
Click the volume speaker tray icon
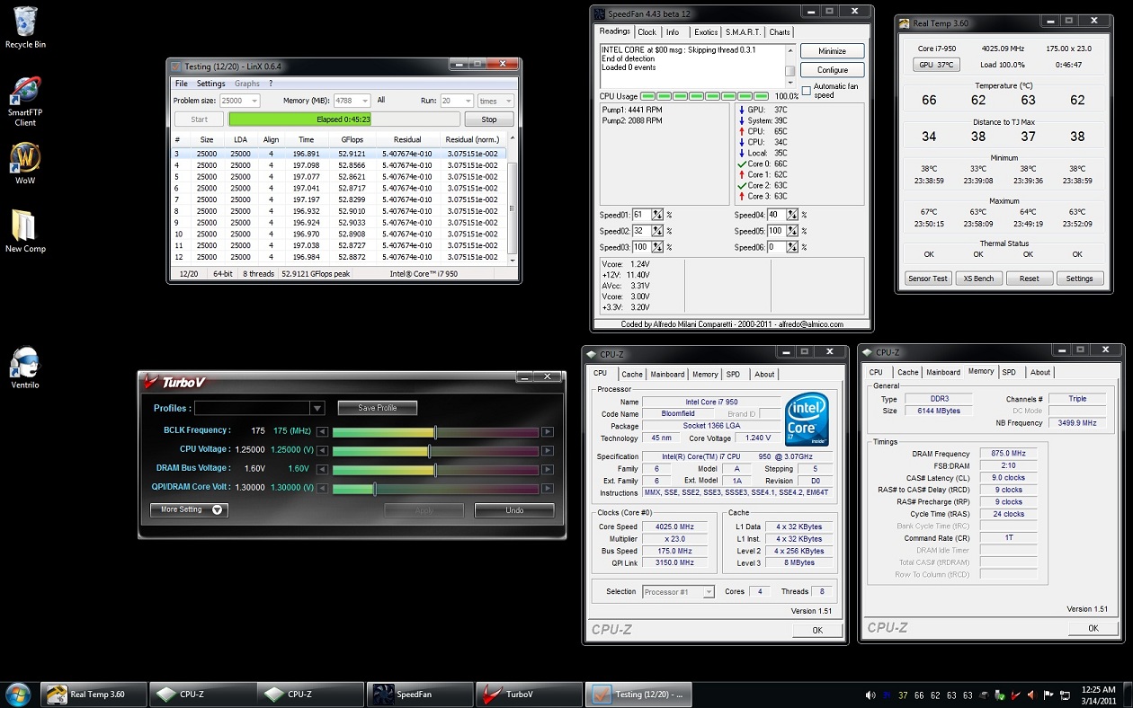pos(870,695)
